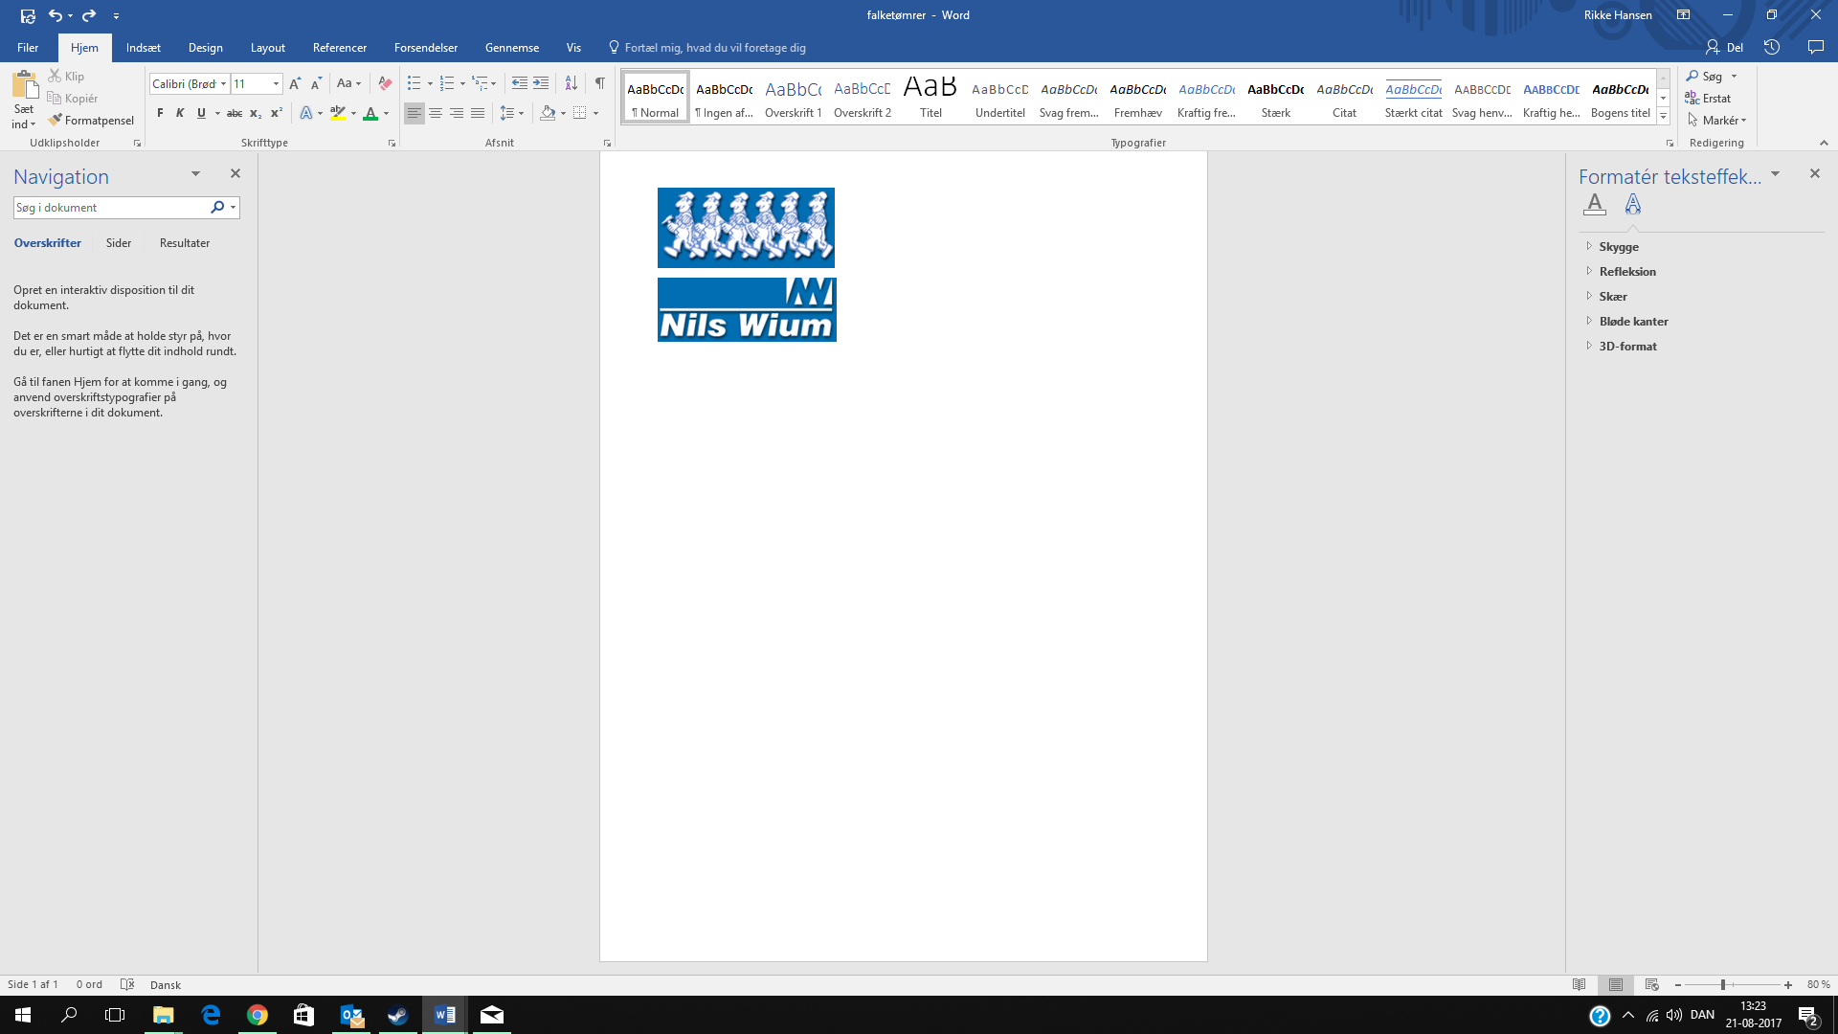Click the Erstat (replace) button

(x=1708, y=98)
